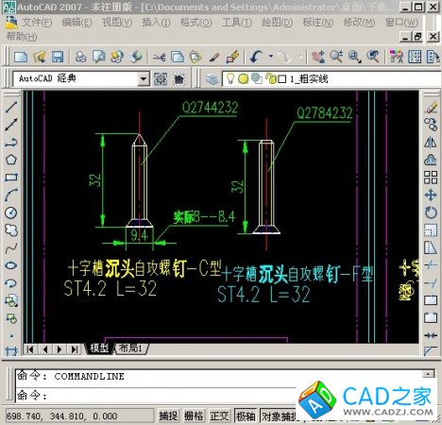Select the Move tool on right toolbar
The image size is (442, 425).
tap(431, 195)
